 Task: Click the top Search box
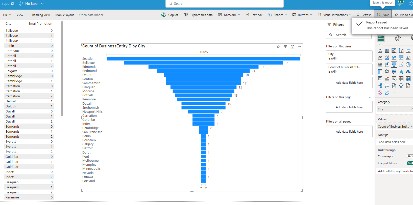(x=225, y=4)
